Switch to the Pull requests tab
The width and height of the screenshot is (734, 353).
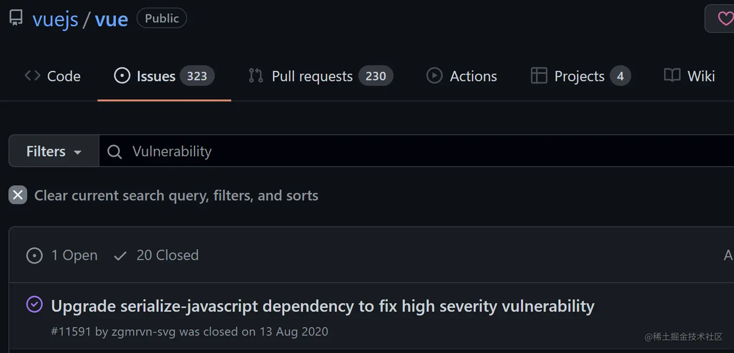(312, 76)
